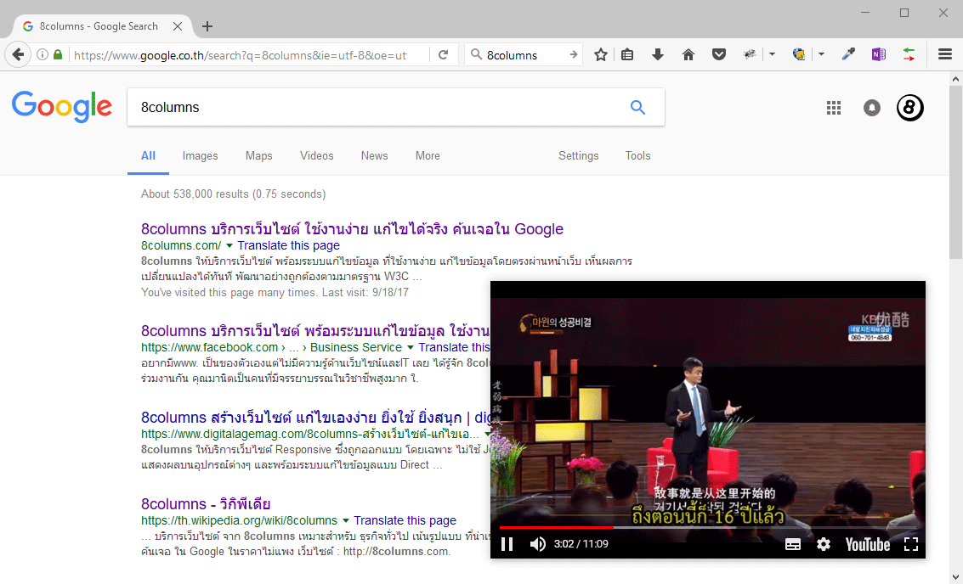Focus the browser address bar URL
Image resolution: width=963 pixels, height=584 pixels.
[241, 55]
